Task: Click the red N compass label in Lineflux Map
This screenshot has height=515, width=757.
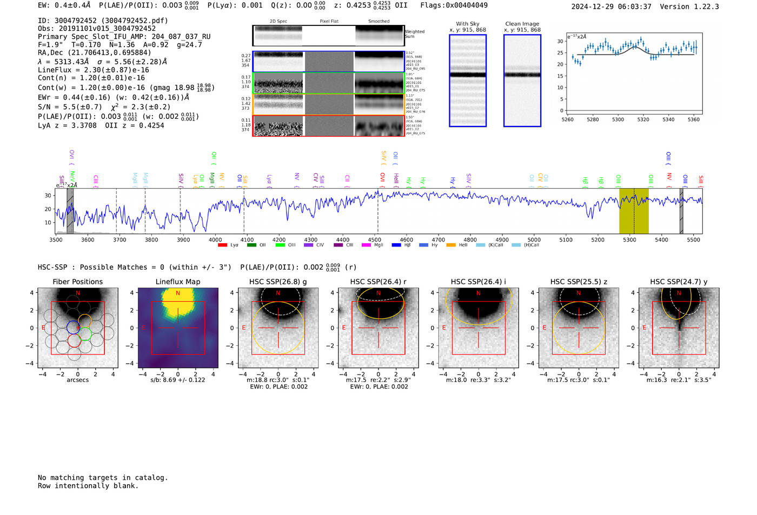Action: pos(178,293)
